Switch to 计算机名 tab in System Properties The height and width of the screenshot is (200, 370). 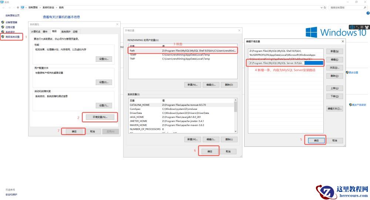[36, 31]
